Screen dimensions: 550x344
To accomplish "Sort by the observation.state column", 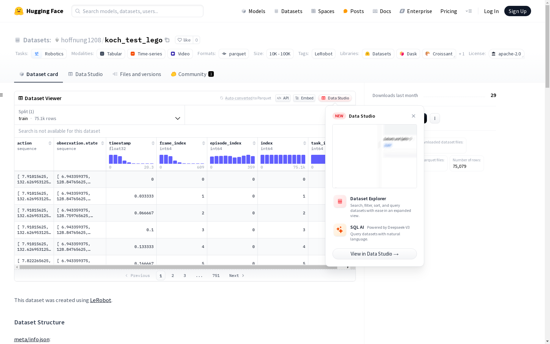I will coord(102,143).
